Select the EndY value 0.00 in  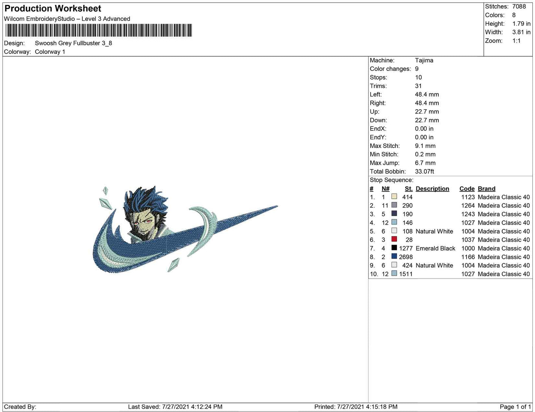tap(424, 137)
